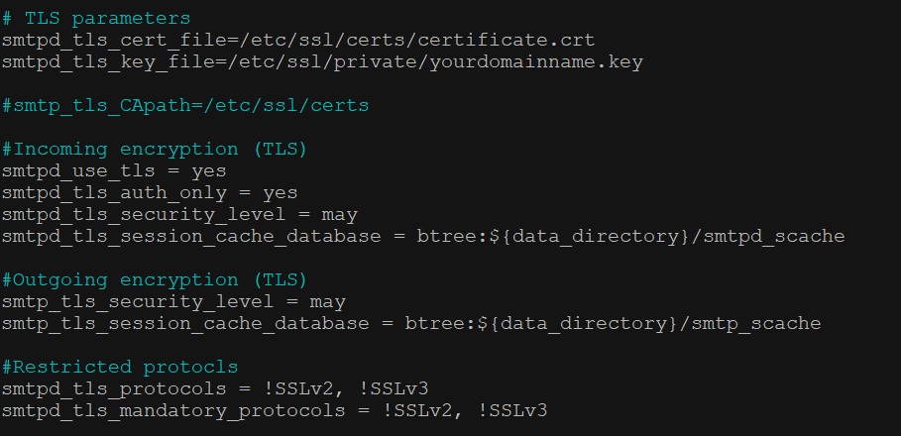Click the smtp_tls_session_cache_database setting name
The height and width of the screenshot is (437, 901).
coord(185,324)
